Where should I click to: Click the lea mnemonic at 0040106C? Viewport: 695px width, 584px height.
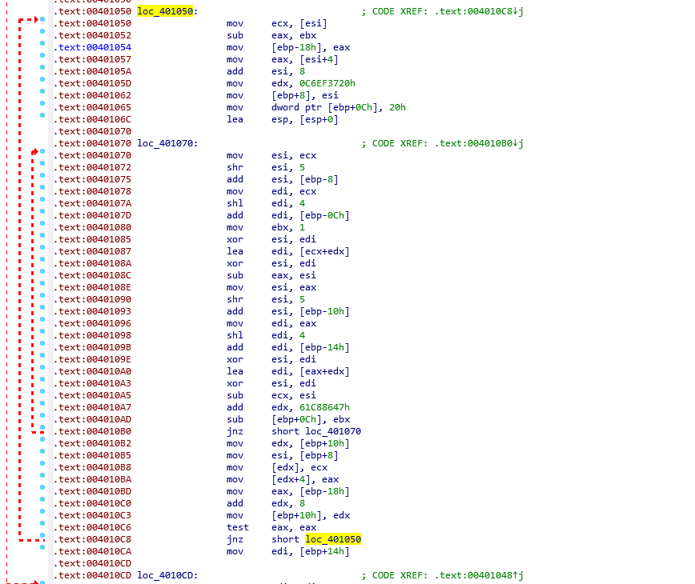pos(235,119)
